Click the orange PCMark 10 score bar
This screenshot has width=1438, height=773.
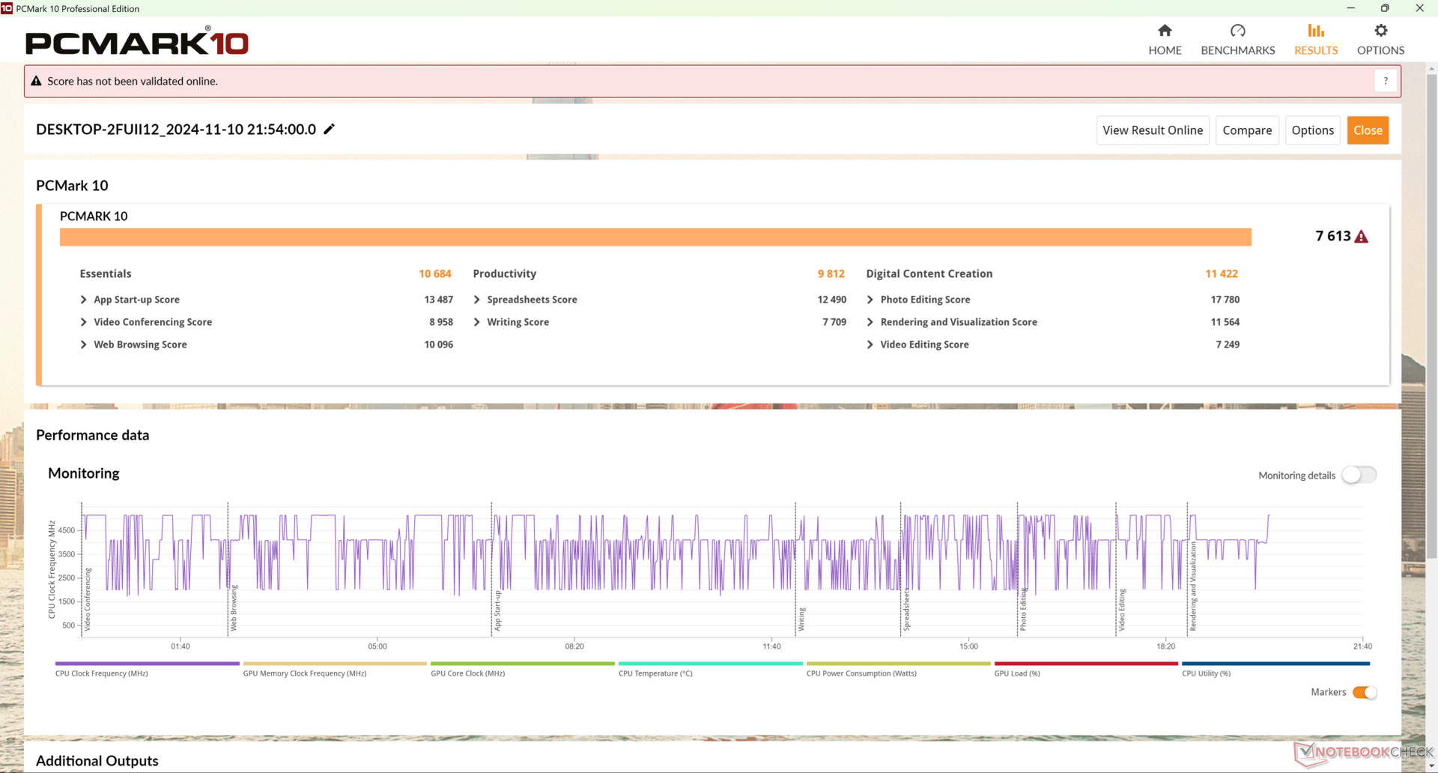(x=655, y=237)
